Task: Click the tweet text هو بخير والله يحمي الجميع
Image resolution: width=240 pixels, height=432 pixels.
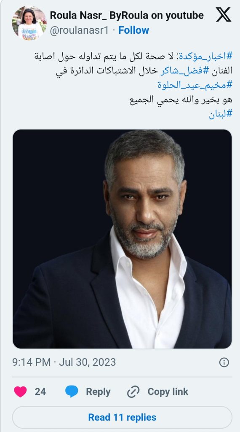Action: [181, 100]
